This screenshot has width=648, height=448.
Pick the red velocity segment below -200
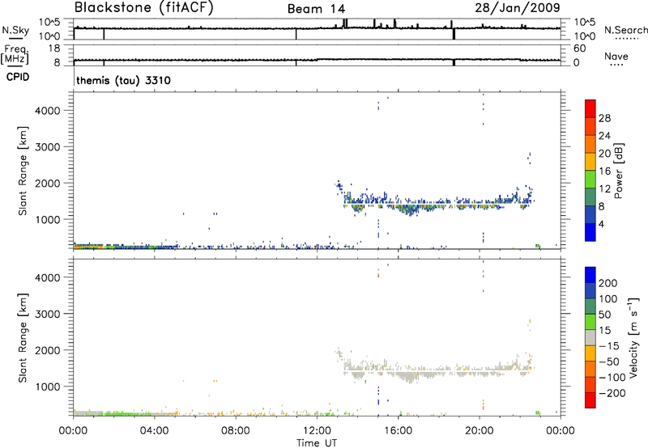pyautogui.click(x=590, y=400)
